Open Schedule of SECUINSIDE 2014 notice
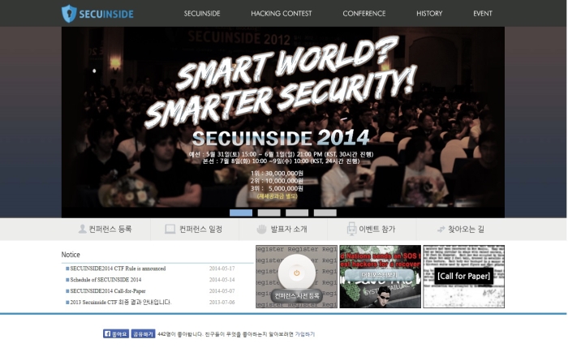Screen dimensions: 568x348 pos(105,280)
